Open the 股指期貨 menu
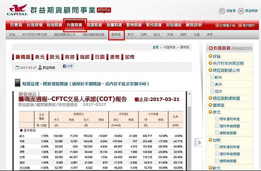 click(x=54, y=25)
